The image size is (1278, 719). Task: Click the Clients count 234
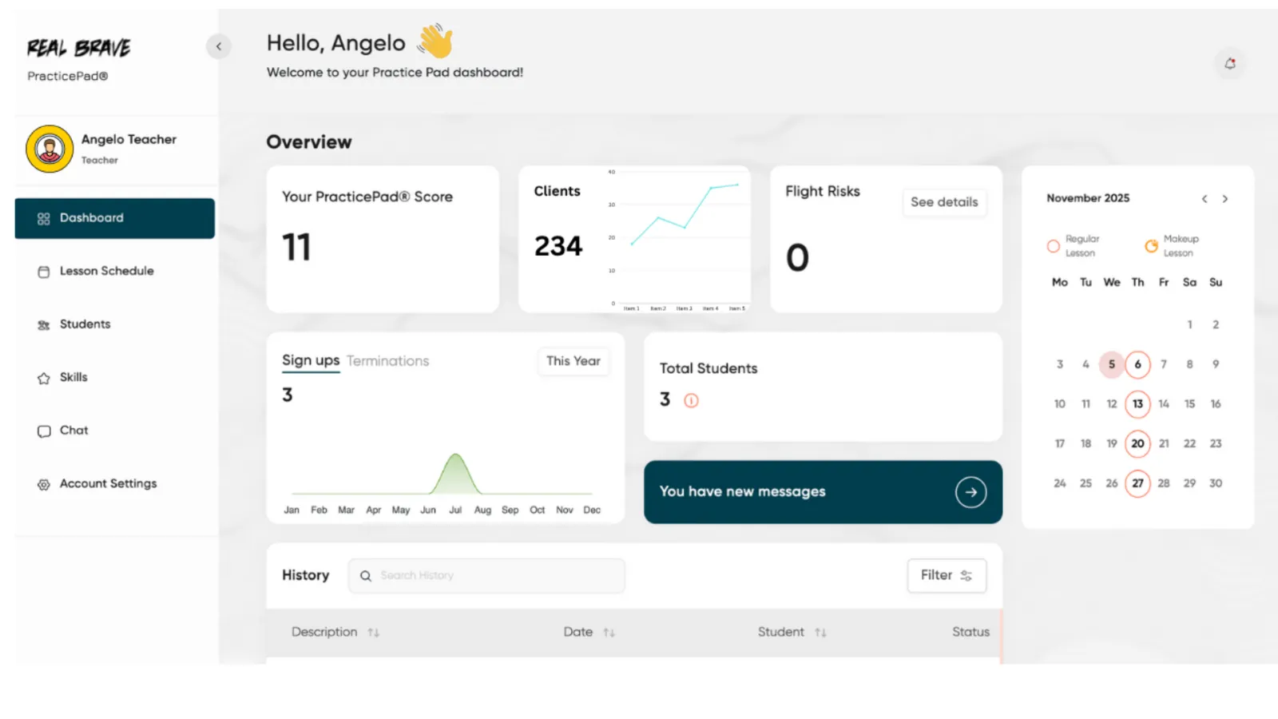pos(558,246)
